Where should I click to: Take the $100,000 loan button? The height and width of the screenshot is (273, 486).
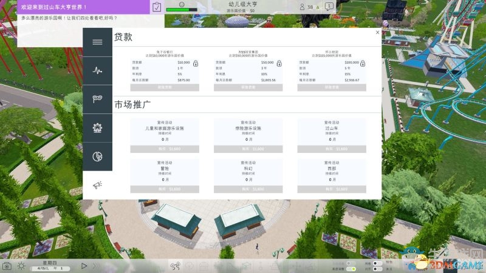click(332, 87)
